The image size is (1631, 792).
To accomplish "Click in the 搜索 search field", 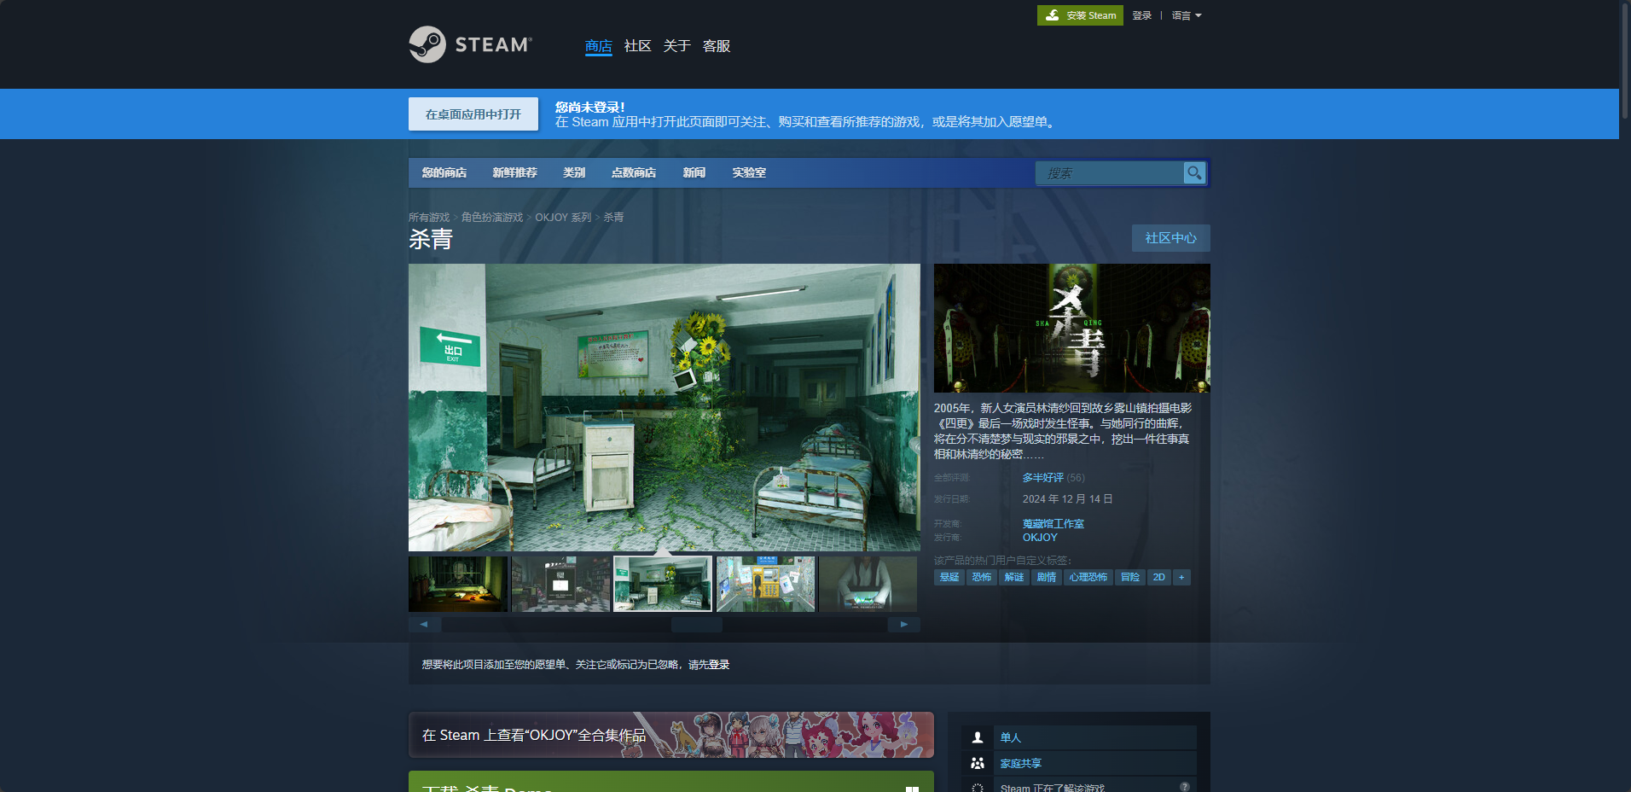I will point(1109,172).
